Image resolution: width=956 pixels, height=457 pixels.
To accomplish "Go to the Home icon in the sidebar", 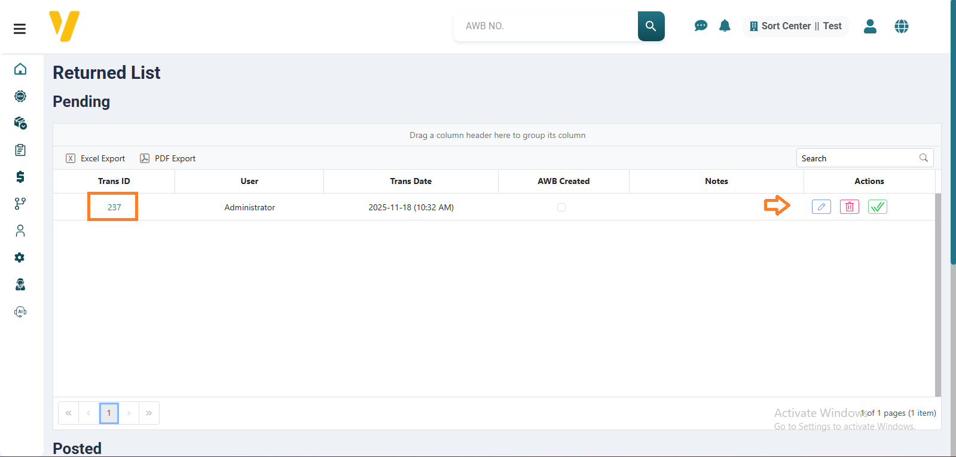I will click(x=20, y=69).
